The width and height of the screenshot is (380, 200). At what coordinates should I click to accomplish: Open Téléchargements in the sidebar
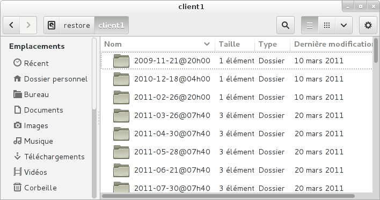[x=49, y=157]
